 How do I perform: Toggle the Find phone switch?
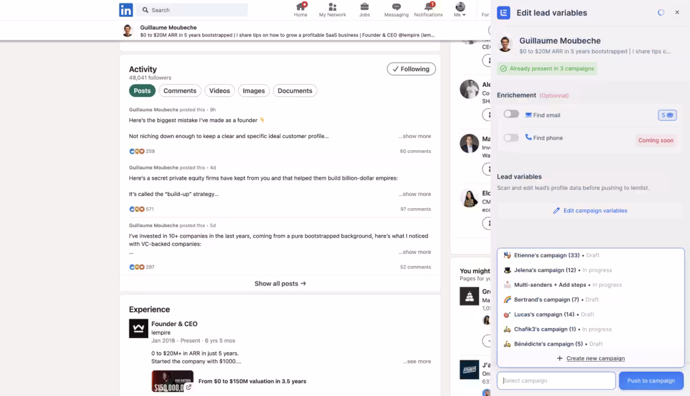[511, 137]
